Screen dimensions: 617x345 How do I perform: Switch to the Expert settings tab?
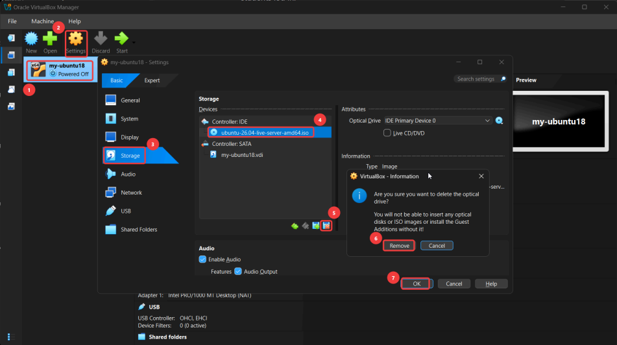152,80
